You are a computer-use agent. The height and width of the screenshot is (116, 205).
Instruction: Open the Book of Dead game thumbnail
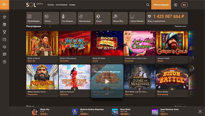(42, 43)
